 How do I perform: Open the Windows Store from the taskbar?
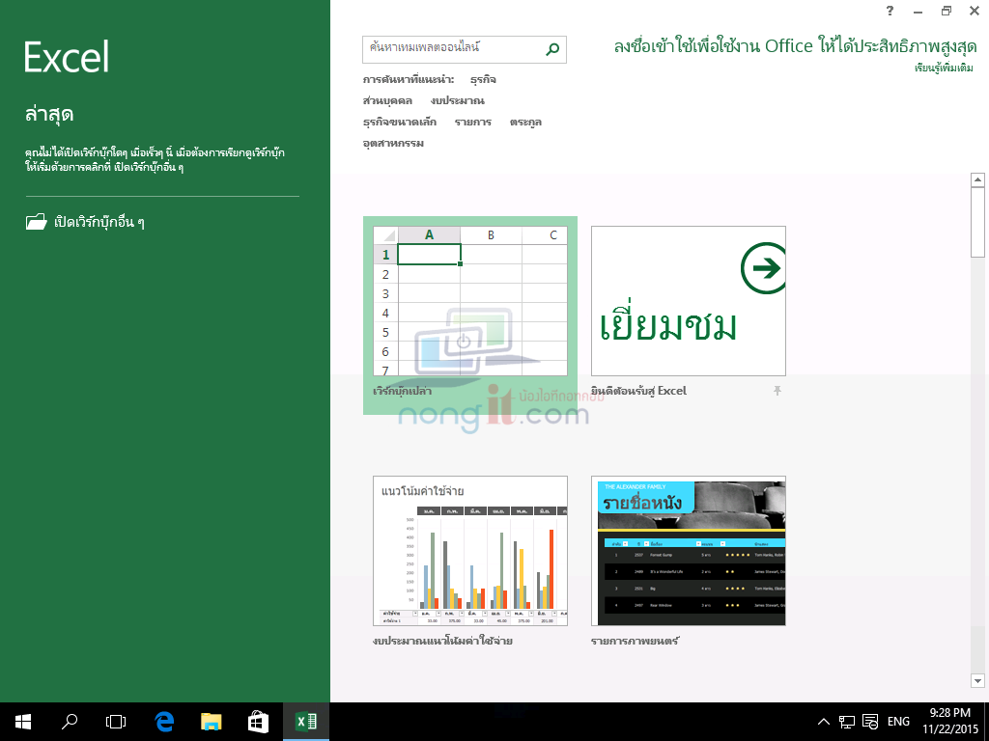256,721
